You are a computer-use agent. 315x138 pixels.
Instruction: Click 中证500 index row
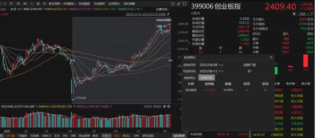[220, 134]
